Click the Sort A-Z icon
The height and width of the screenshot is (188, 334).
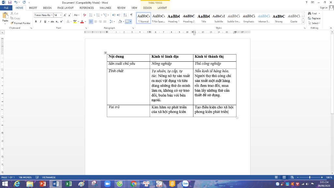[125, 15]
